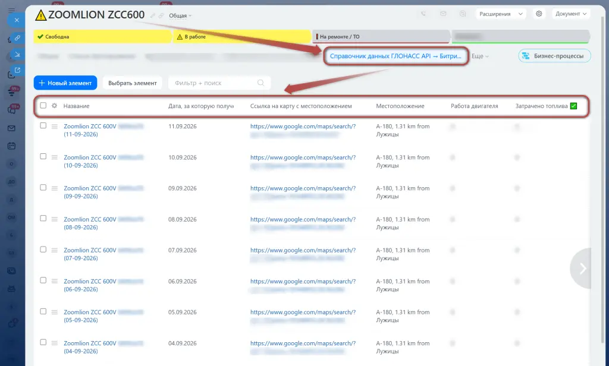Check the 09.09.2026 row checkbox
Screen dimensions: 609x366
[43, 188]
